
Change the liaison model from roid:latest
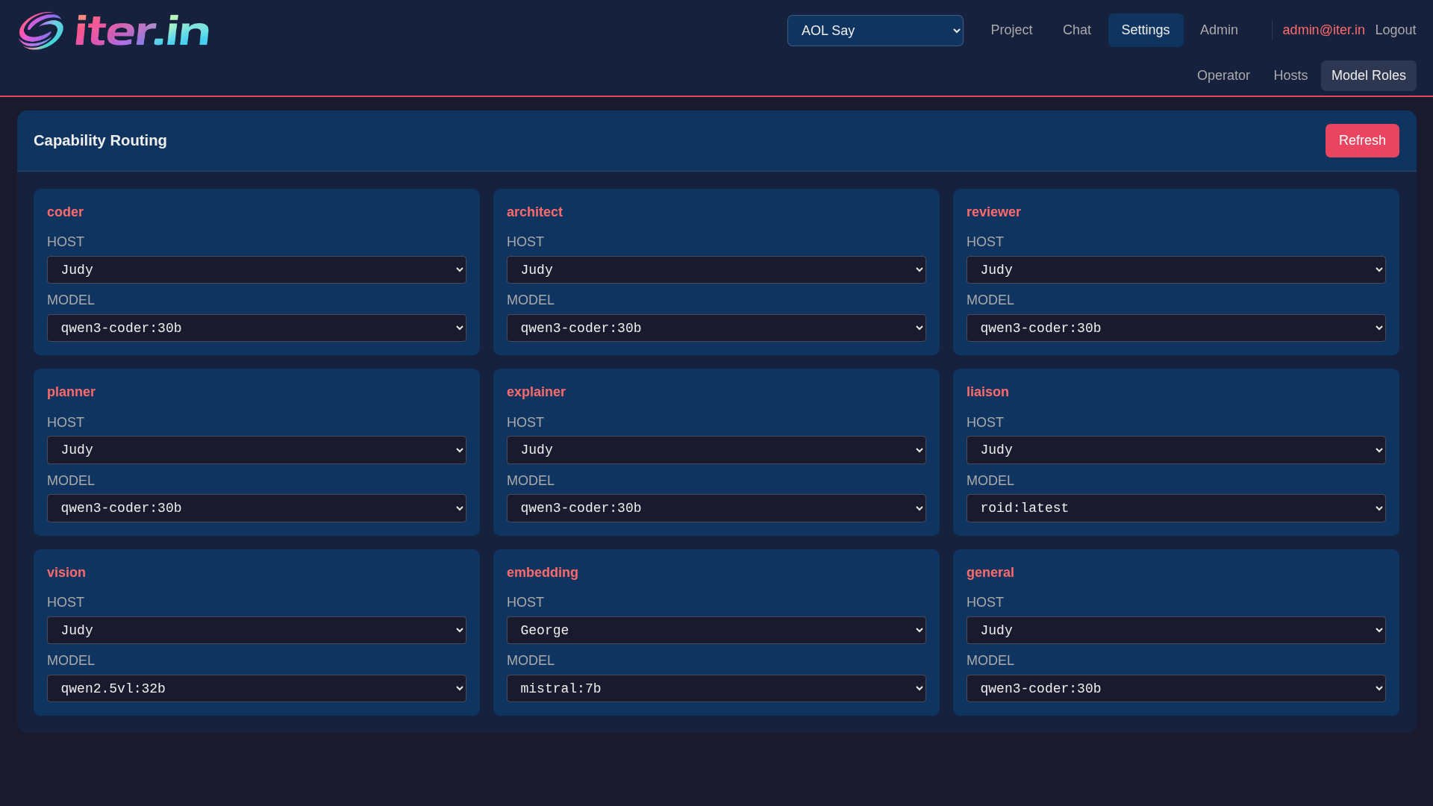pos(1176,508)
